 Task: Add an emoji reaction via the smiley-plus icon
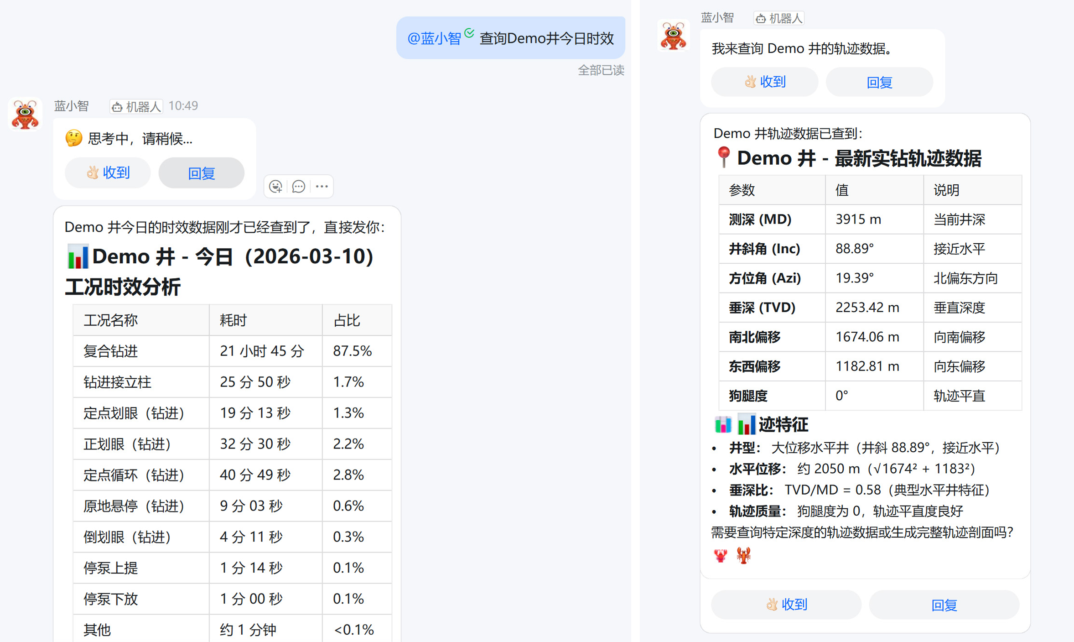pos(275,187)
